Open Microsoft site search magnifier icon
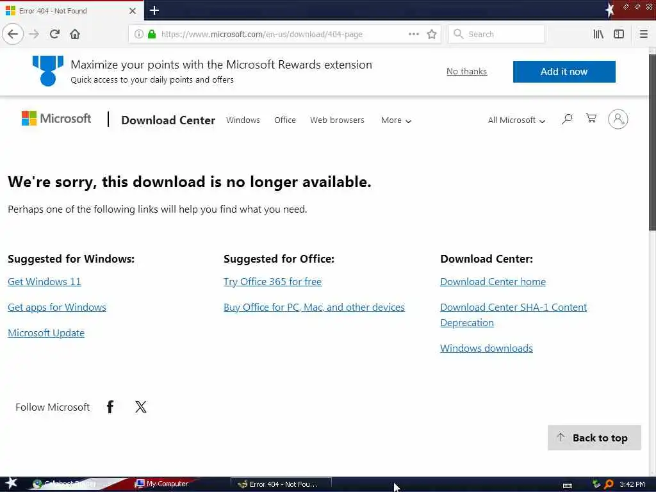This screenshot has width=656, height=492. point(568,119)
